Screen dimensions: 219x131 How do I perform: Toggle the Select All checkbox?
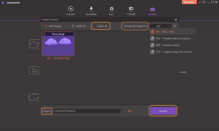(x=95, y=26)
